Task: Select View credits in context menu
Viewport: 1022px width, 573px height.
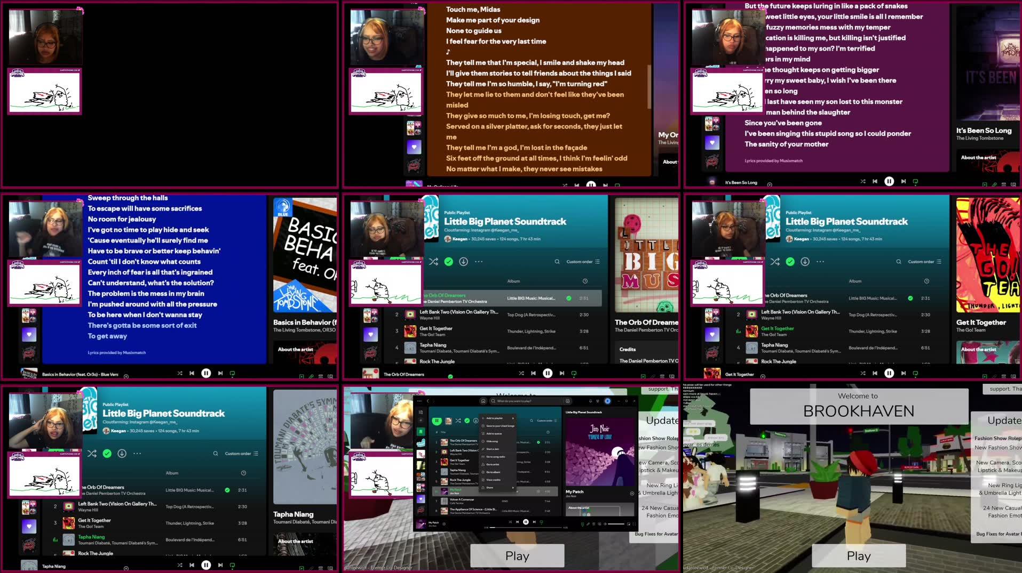Action: point(498,480)
